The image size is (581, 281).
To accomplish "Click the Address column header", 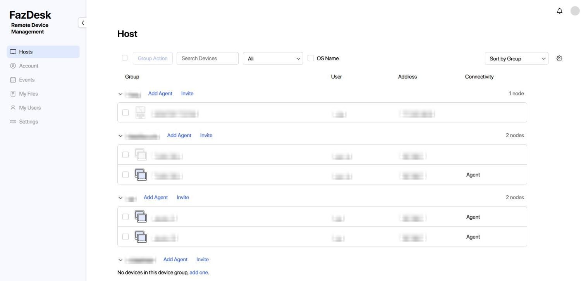I will point(407,77).
